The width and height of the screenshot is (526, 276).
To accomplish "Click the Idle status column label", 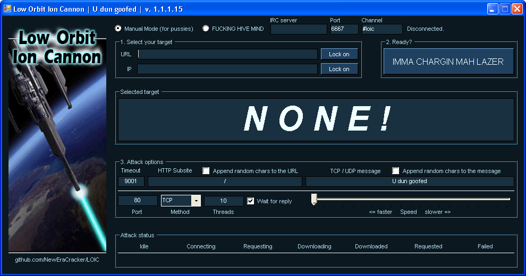I will click(x=144, y=246).
